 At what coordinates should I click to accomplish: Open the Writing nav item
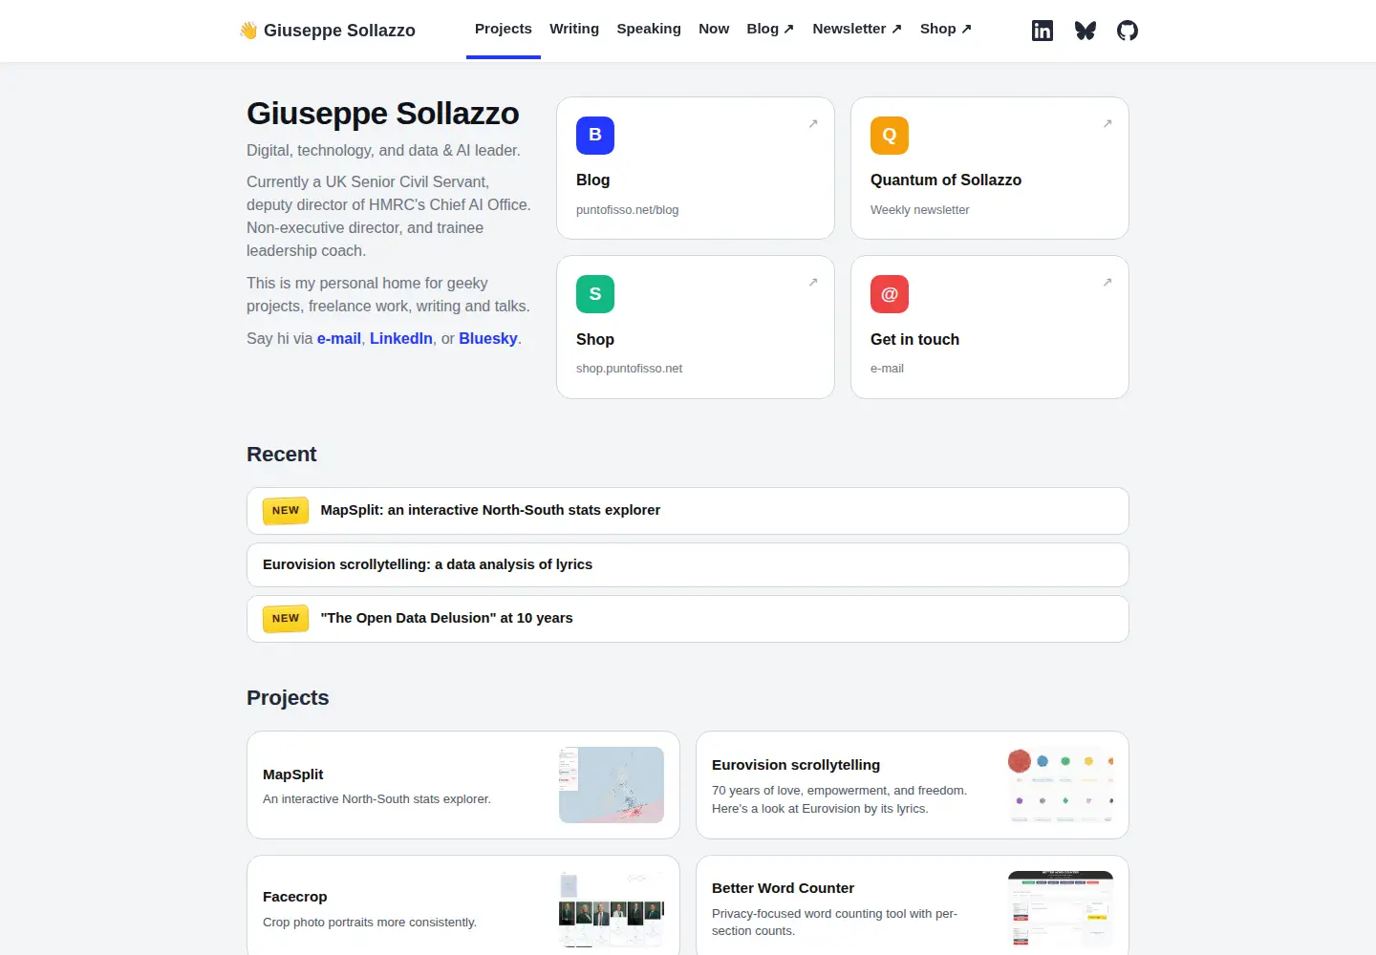pyautogui.click(x=574, y=29)
